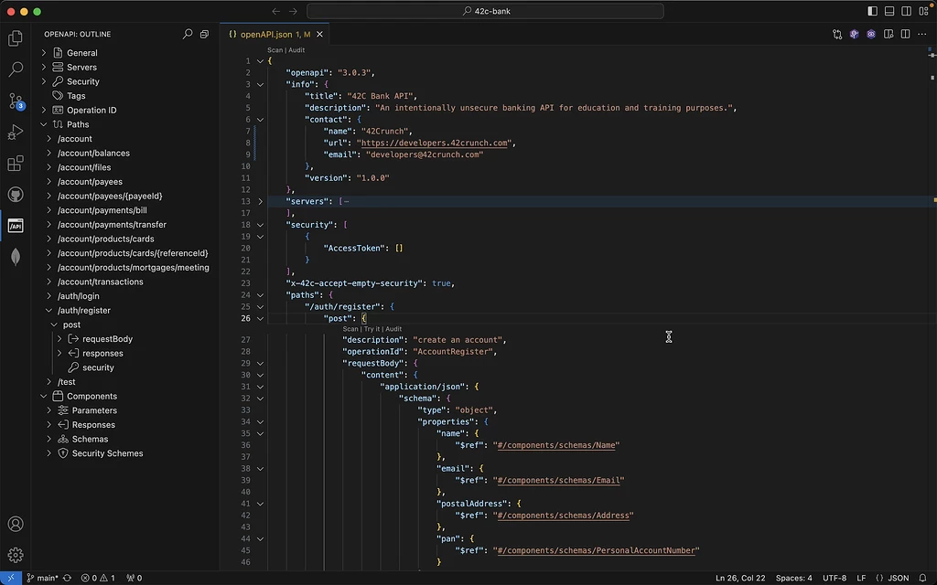Click the ports forwarded indicator showing 0
This screenshot has width=937, height=585.
coord(134,578)
